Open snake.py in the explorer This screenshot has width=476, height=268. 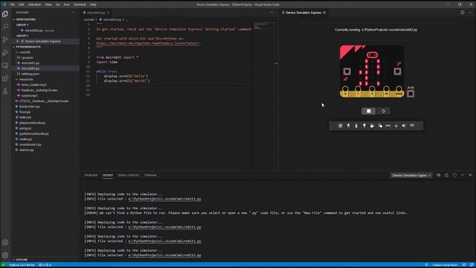click(26, 139)
